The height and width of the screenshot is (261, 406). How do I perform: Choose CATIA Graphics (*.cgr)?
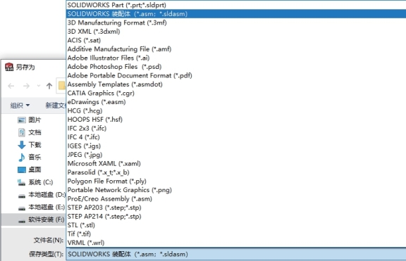(236, 93)
